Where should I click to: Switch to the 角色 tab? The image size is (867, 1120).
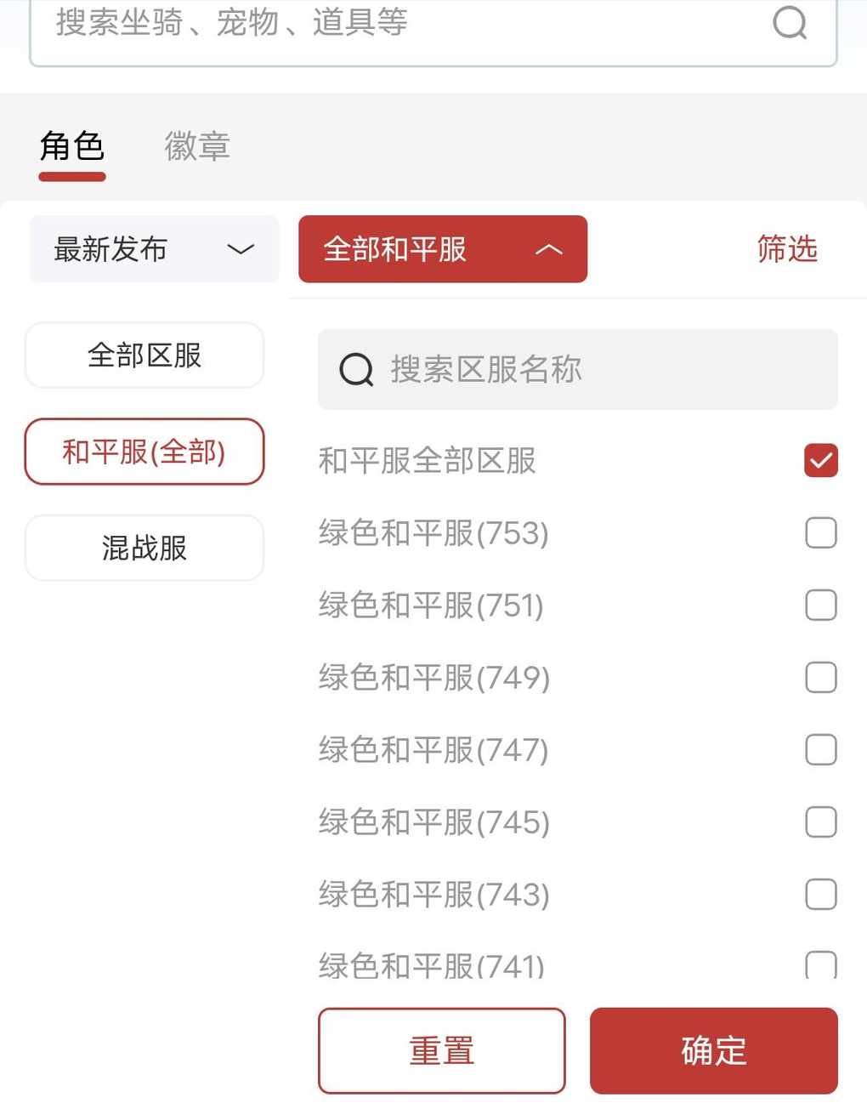(x=72, y=147)
